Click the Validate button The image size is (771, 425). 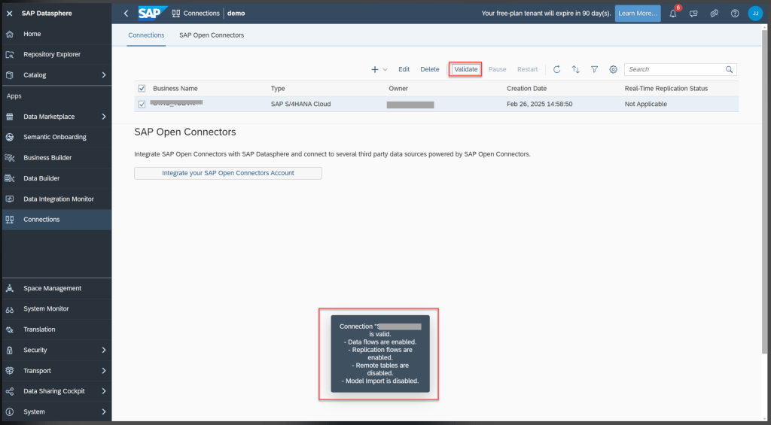[x=465, y=69]
